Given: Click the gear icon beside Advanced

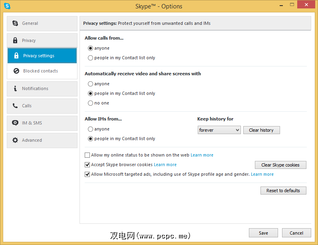Looking at the screenshot, I should 15,140.
